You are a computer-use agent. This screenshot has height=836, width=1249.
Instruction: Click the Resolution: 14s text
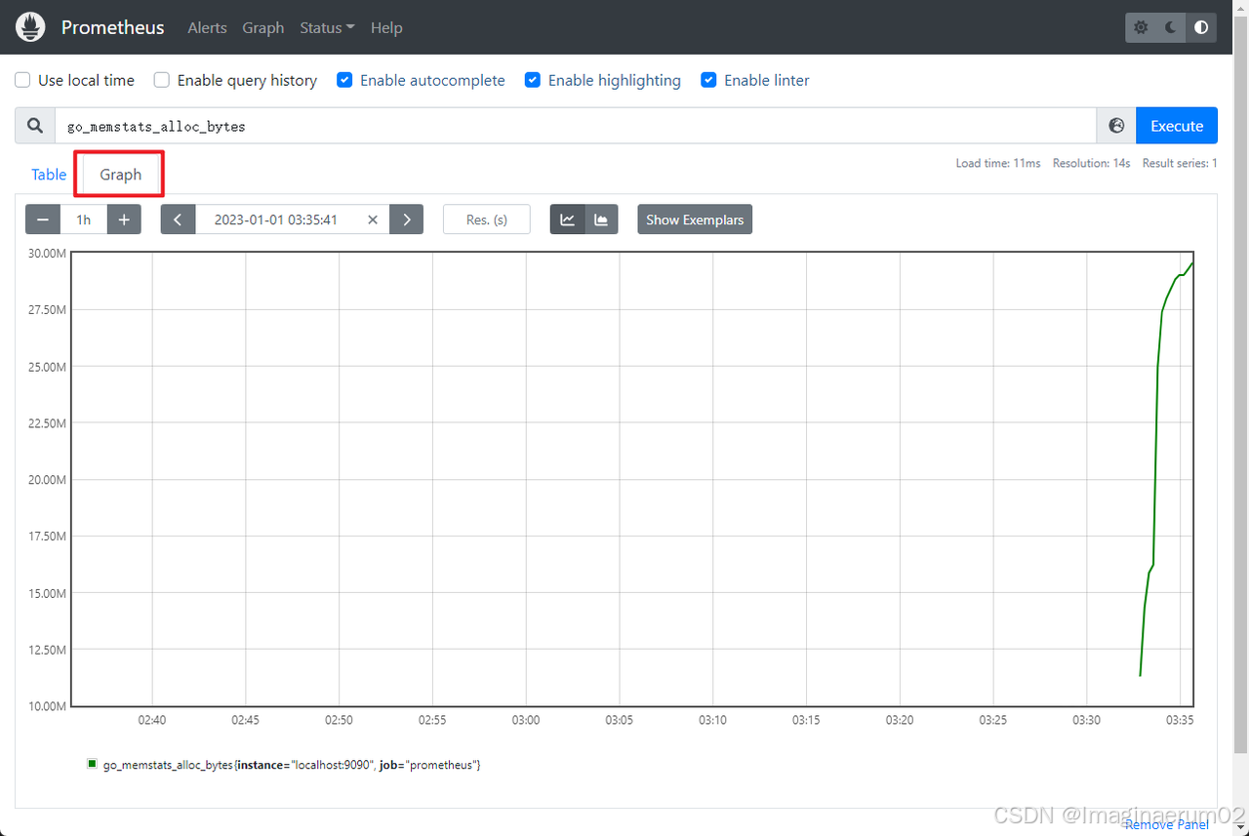tap(1091, 163)
